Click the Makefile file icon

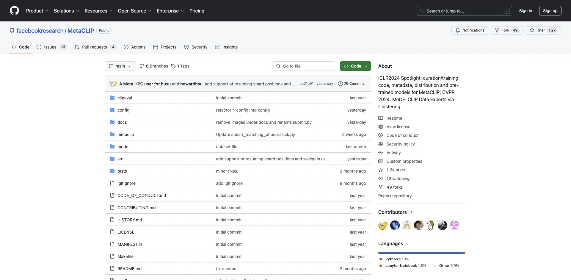[x=112, y=256]
